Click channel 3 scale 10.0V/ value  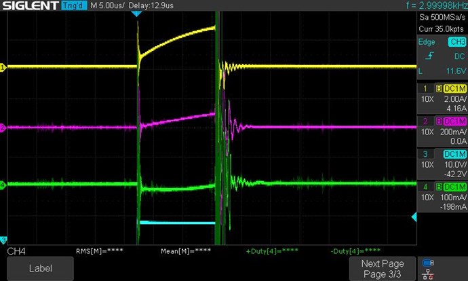tap(455, 164)
